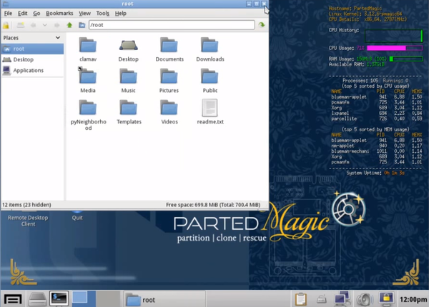The height and width of the screenshot is (307, 429).
Task: Switch to second workspace in pager
Action: pyautogui.click(x=108, y=298)
